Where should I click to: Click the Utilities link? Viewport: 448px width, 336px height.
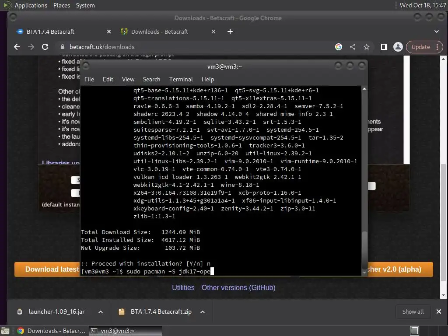(x=183, y=288)
